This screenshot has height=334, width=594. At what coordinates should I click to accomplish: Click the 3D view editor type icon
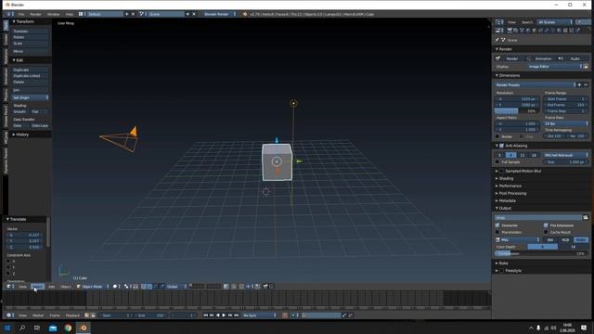[10, 287]
